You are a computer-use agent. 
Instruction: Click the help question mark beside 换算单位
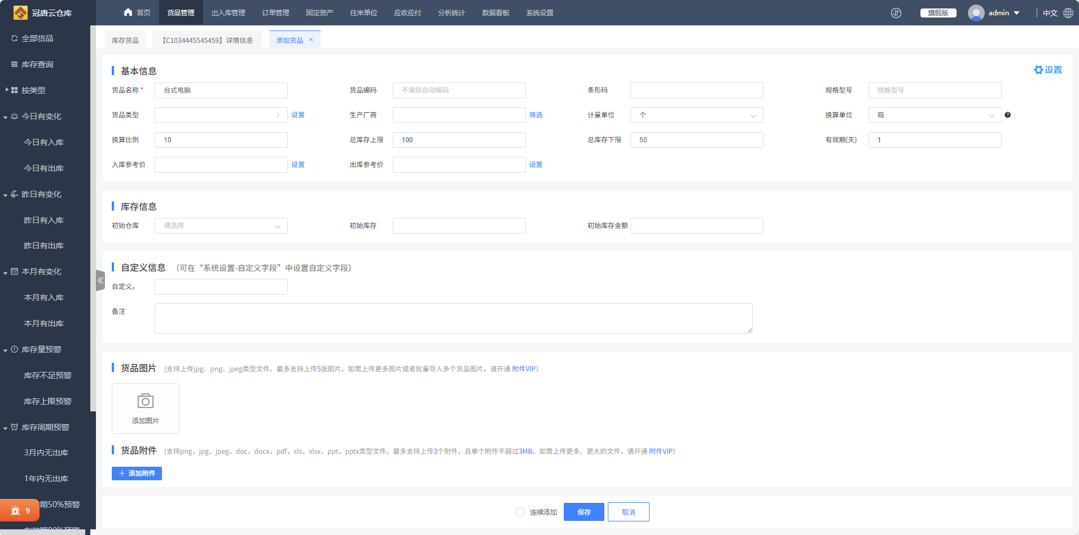click(x=1008, y=115)
